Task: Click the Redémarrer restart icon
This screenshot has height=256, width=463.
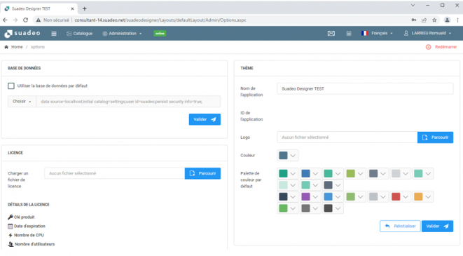Action: [x=428, y=47]
